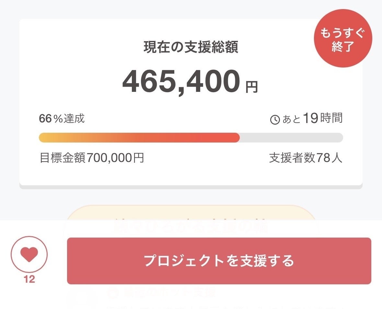
Task: Tap the 目標金額700,000円 label
Action: 92,158
